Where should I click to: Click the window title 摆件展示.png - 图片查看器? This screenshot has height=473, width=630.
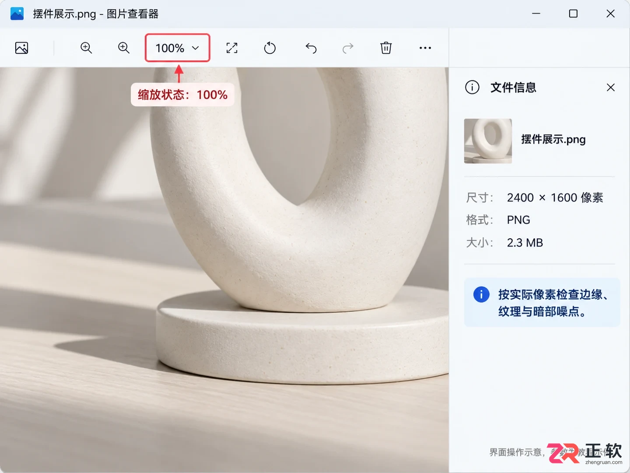point(96,14)
